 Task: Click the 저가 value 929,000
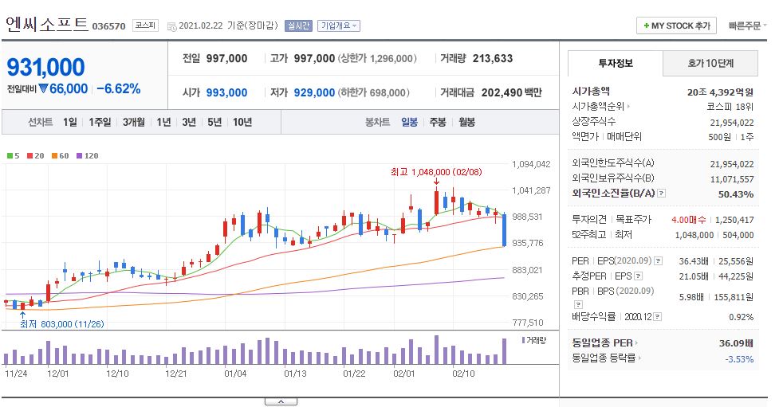point(314,93)
